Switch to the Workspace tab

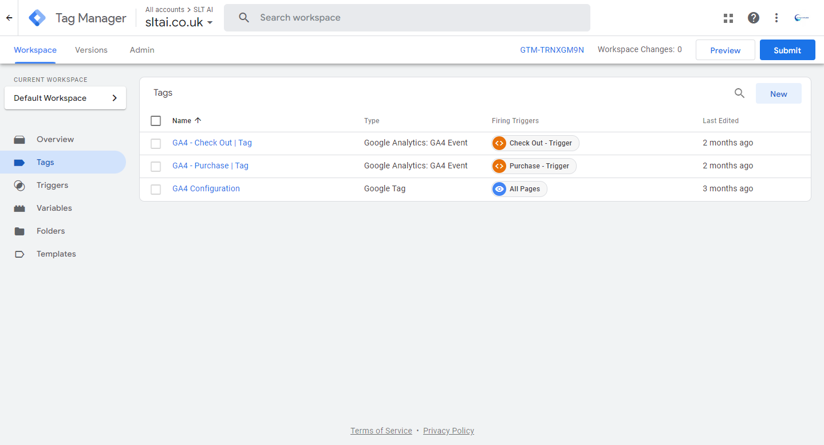point(35,50)
